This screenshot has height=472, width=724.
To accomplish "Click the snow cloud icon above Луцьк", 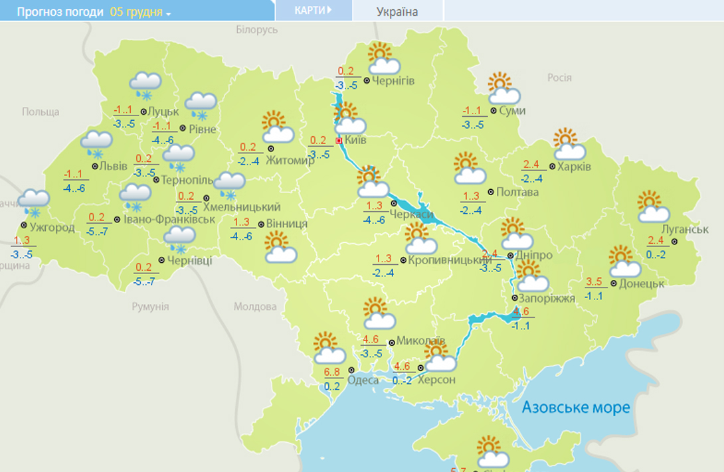I will click(145, 84).
